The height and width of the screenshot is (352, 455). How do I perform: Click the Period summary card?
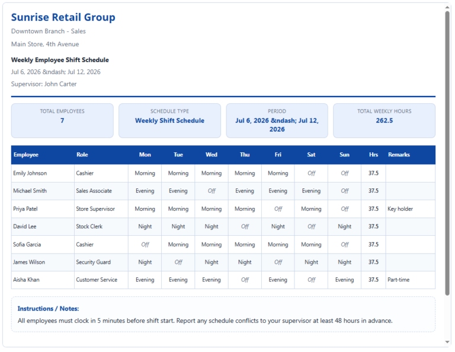tap(277, 120)
